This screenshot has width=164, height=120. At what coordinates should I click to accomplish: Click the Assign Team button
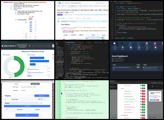[x=27, y=106]
